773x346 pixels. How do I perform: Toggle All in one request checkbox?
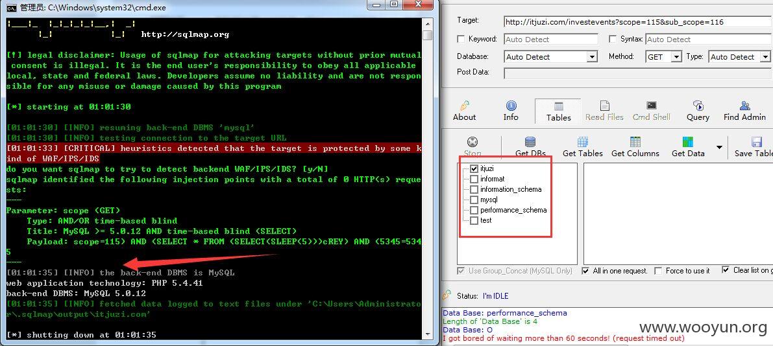click(585, 271)
